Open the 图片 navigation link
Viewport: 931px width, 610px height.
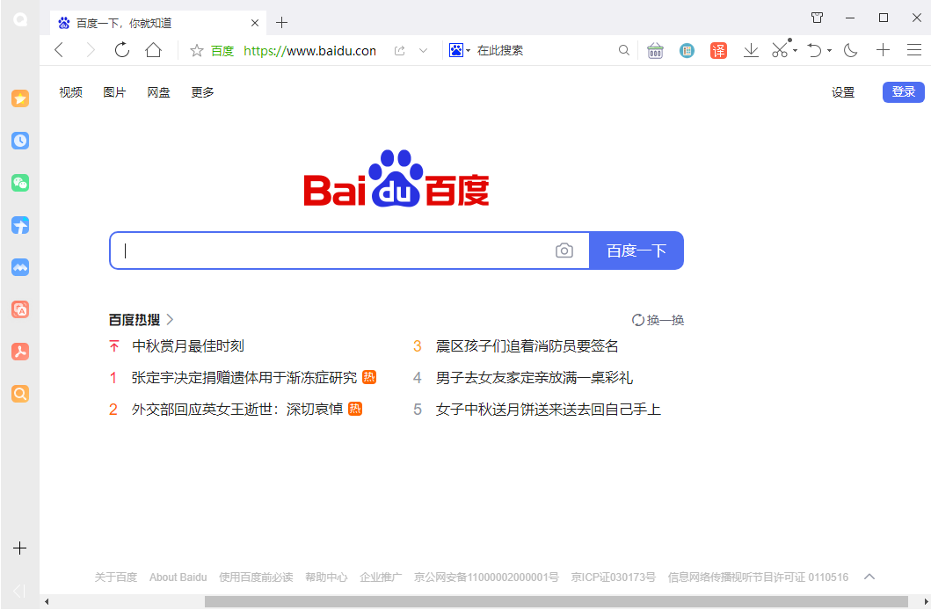coord(114,92)
